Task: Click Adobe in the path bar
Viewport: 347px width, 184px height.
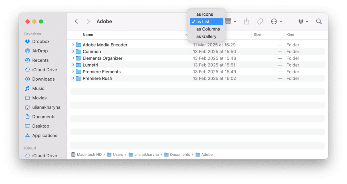Action: pos(204,155)
